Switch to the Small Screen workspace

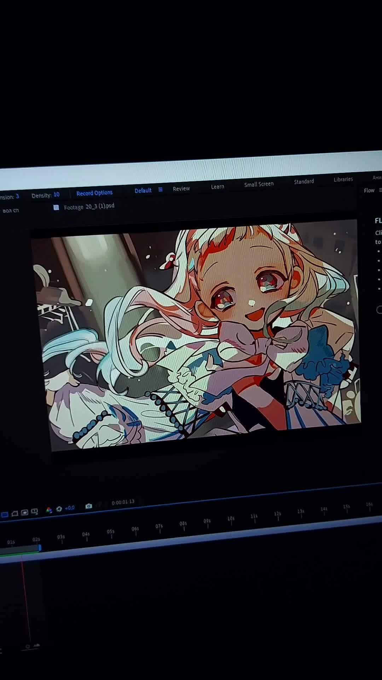coord(259,184)
